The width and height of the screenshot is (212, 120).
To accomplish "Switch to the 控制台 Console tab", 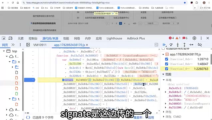I will click(x=33, y=38).
